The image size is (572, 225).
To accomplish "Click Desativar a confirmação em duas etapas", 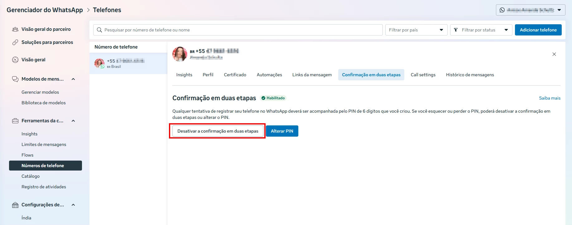I will point(218,131).
